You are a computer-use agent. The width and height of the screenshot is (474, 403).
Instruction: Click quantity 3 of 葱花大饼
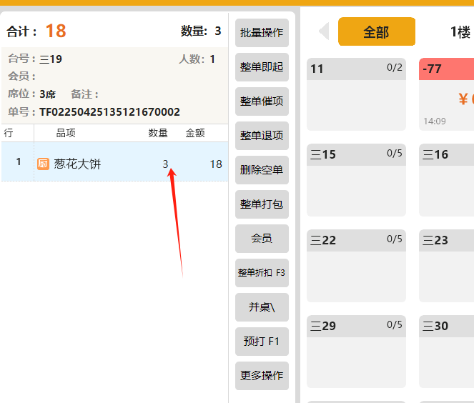(x=165, y=164)
